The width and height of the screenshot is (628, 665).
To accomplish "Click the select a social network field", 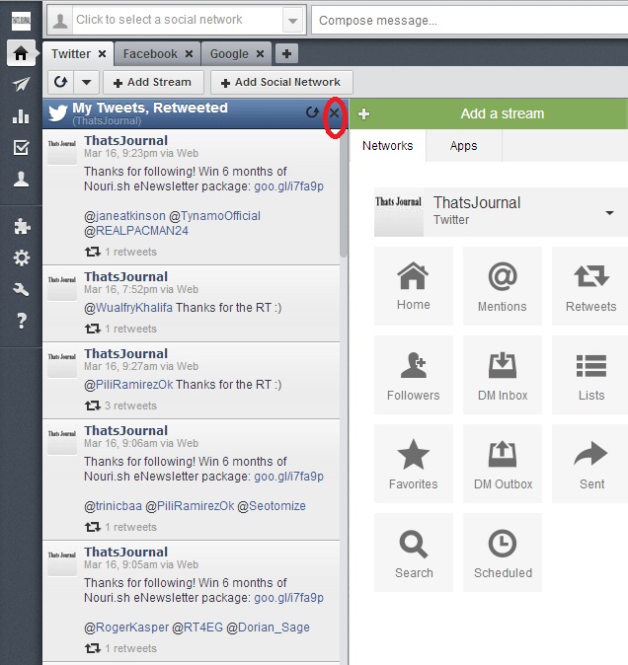I will [176, 20].
